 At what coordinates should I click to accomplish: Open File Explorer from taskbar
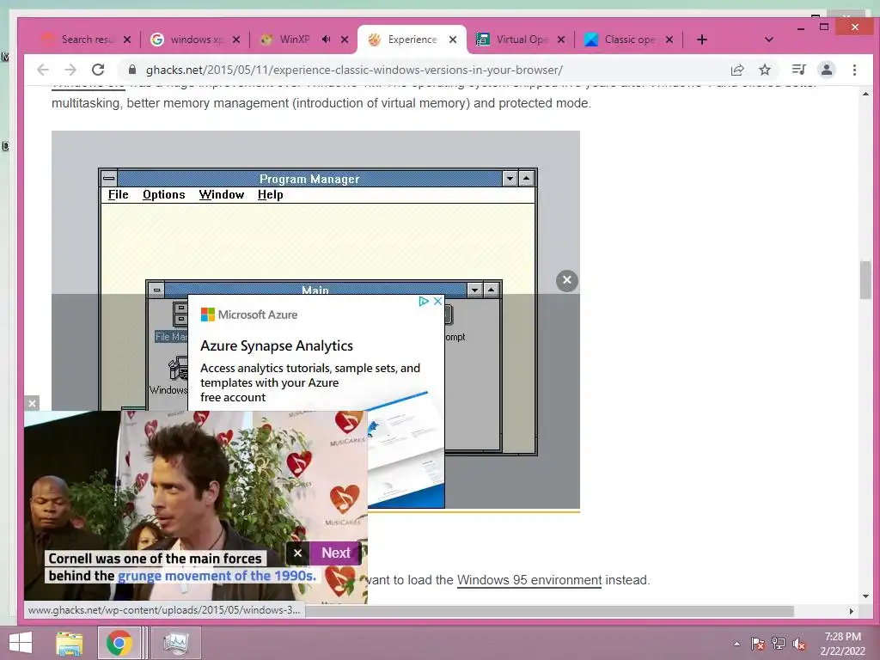coord(70,643)
